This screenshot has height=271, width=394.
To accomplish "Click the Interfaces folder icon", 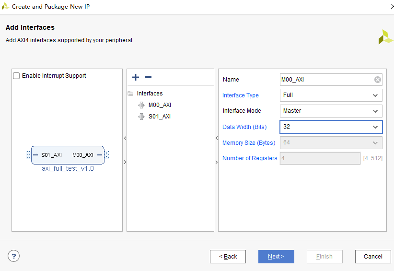I will (130, 94).
